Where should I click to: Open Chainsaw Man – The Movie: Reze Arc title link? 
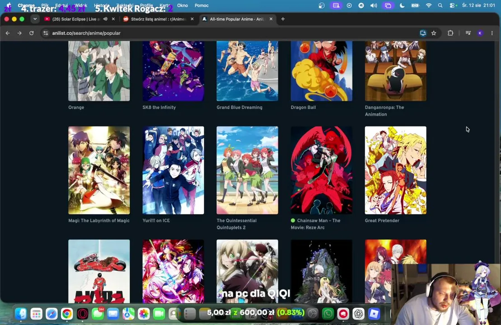point(315,224)
